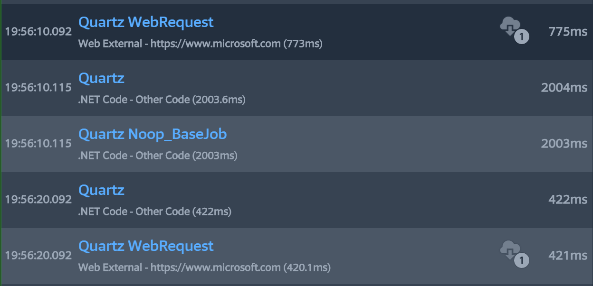Image resolution: width=593 pixels, height=286 pixels.
Task: Open the Quartz Noop_BaseJob trace
Action: [153, 134]
